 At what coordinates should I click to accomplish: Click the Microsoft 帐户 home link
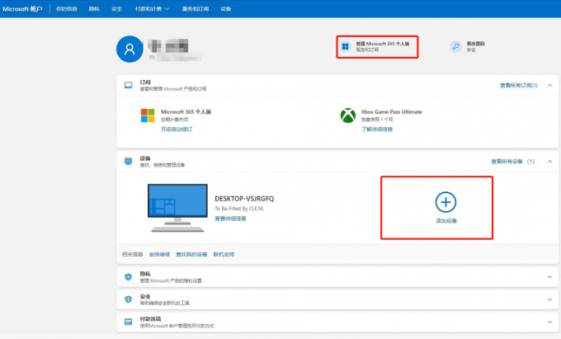(22, 8)
